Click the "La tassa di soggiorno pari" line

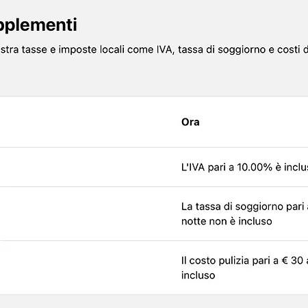pos(244,207)
